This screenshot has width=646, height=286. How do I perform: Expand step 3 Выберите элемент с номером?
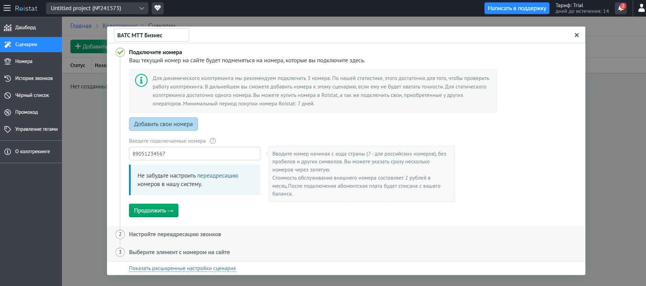(x=179, y=252)
